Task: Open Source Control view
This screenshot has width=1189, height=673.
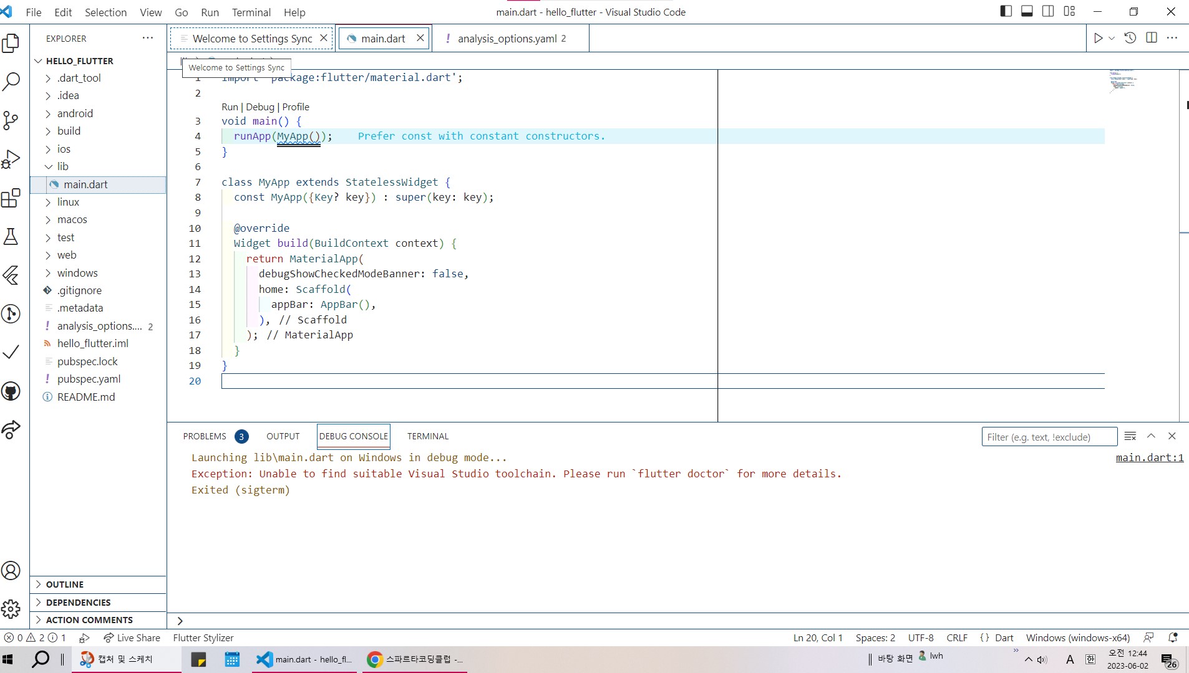Action: [x=11, y=120]
